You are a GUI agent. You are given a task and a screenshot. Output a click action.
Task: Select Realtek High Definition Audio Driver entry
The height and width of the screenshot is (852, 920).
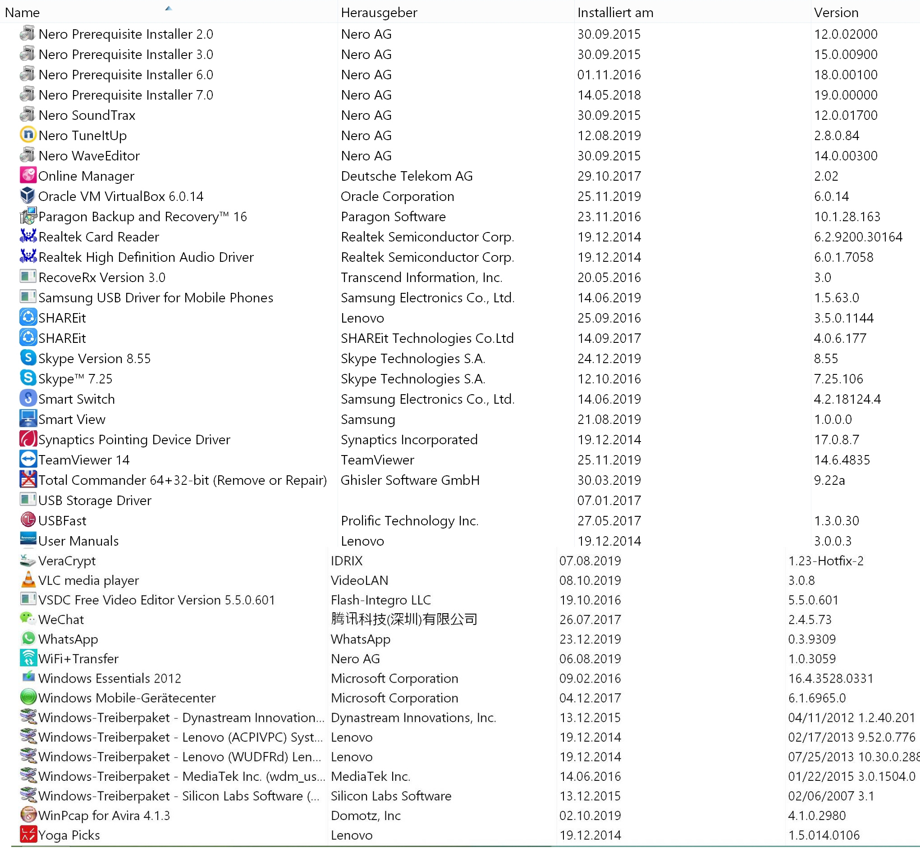coord(146,257)
